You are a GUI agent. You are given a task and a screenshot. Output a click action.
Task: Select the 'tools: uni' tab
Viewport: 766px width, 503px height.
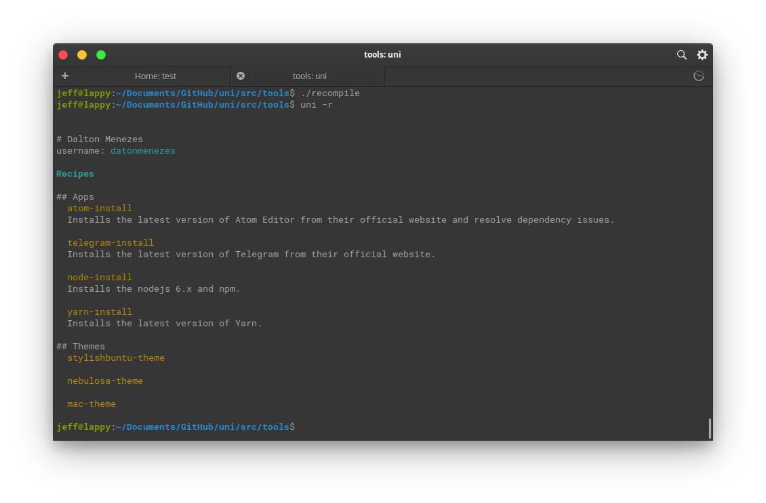[309, 76]
